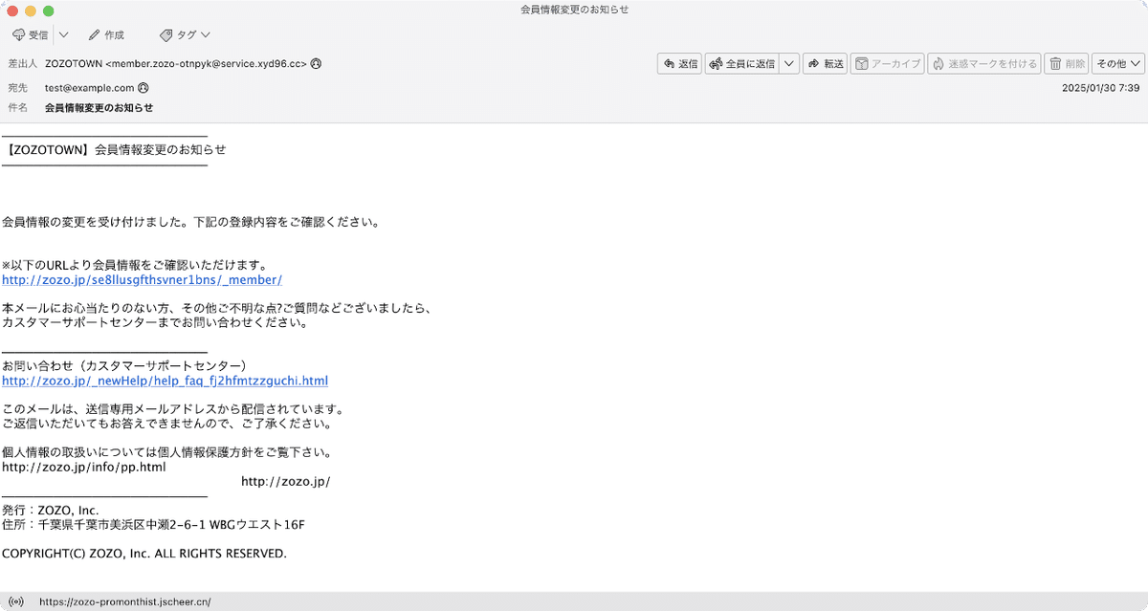Viewport: 1148px width, 611px height.
Task: Delete the message with 削除
Action: (x=1067, y=64)
